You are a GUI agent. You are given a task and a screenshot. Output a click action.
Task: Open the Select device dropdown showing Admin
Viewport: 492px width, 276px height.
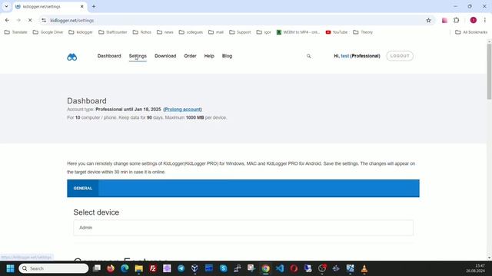point(243,228)
